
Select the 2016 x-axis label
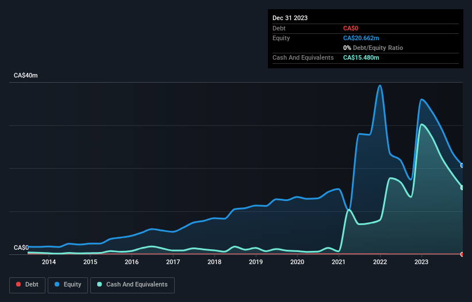pos(132,262)
